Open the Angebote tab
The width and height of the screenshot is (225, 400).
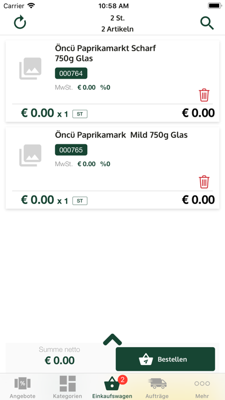tap(22, 387)
